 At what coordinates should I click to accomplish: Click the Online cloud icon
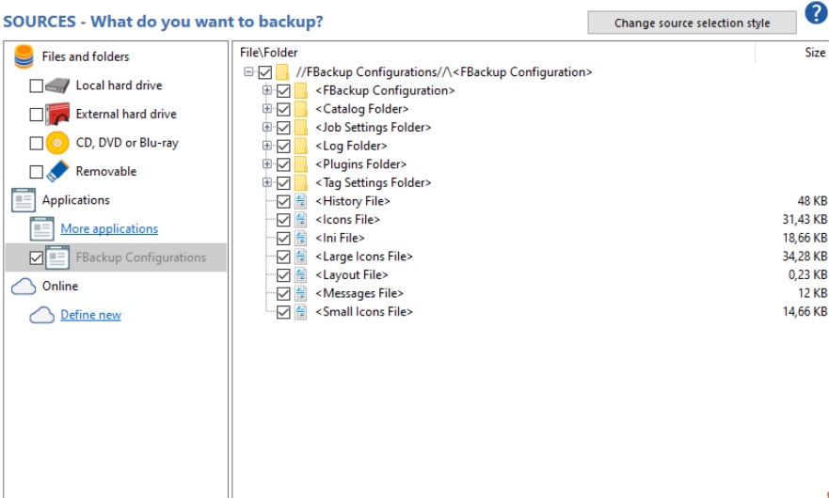[23, 287]
